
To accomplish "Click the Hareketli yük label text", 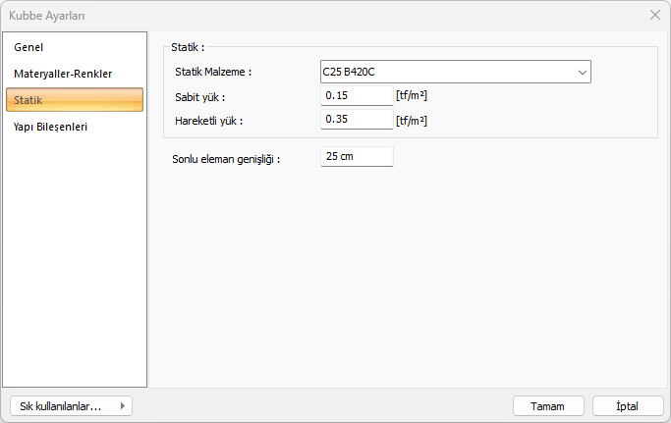I will 208,121.
